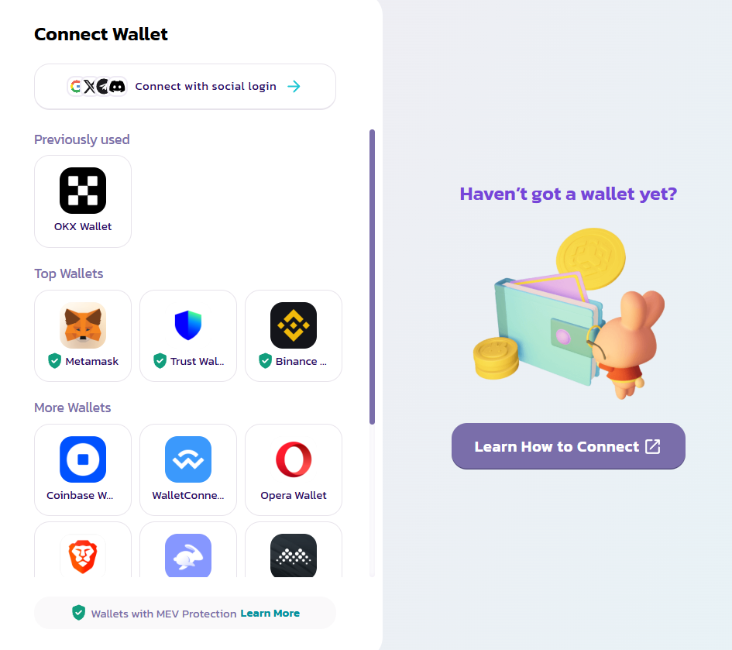This screenshot has width=732, height=650.
Task: Click the X social login icon
Action: click(89, 87)
